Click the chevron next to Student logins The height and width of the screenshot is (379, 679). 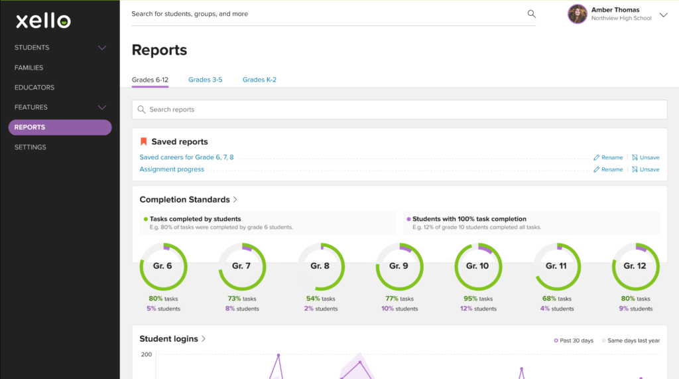(204, 339)
